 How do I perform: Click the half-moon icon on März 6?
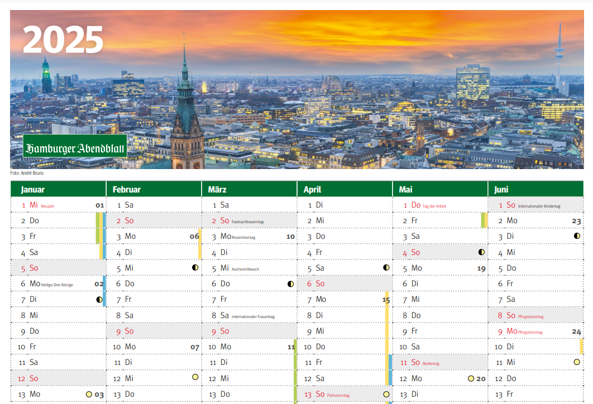[x=291, y=284]
